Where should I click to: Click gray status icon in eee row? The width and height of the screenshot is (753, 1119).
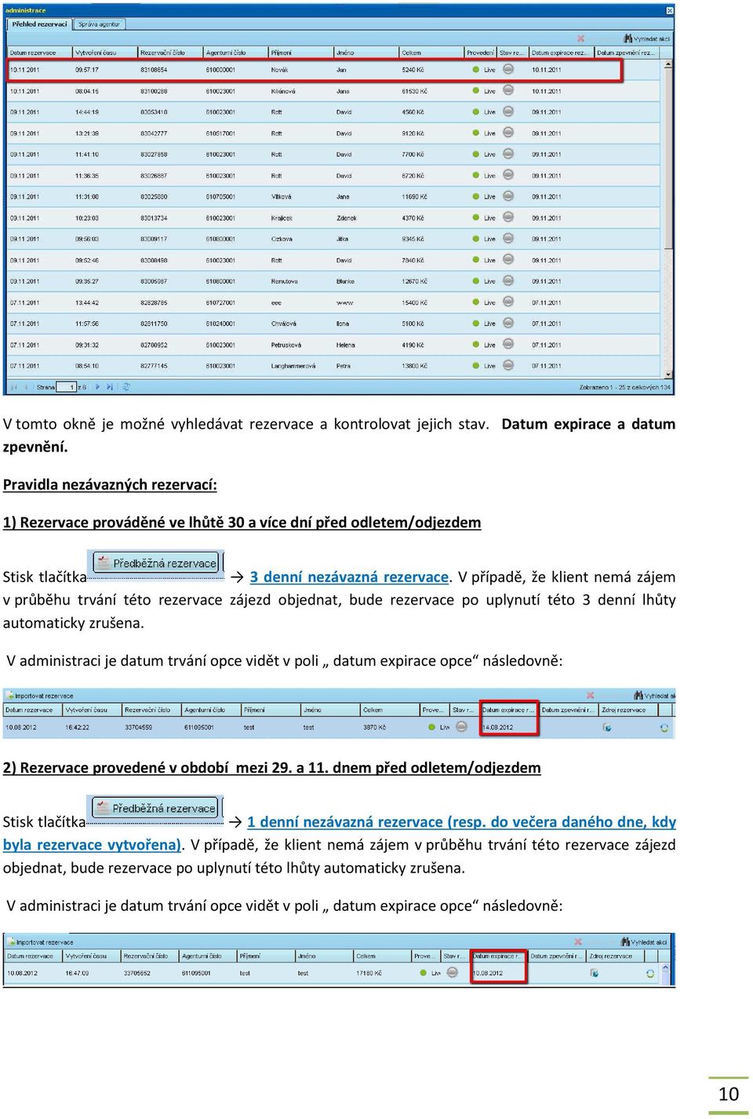click(x=508, y=302)
